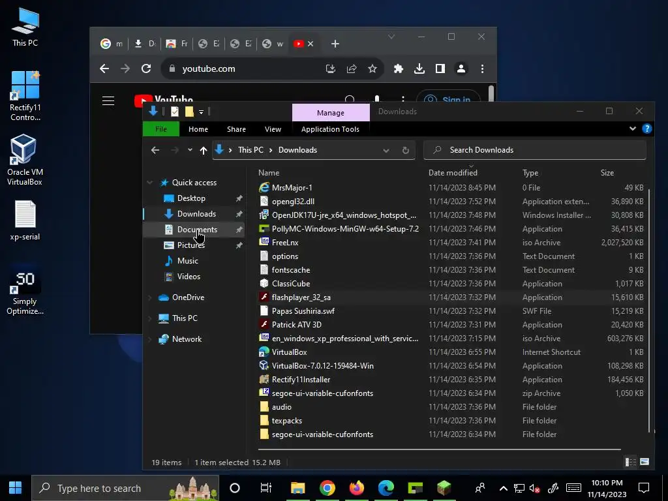Click Explorer Properties quick access toolbar icon
668x501 pixels.
[175, 112]
